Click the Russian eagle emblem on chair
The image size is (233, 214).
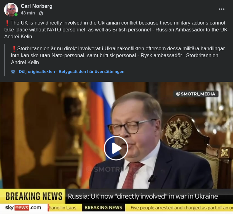(x=178, y=133)
